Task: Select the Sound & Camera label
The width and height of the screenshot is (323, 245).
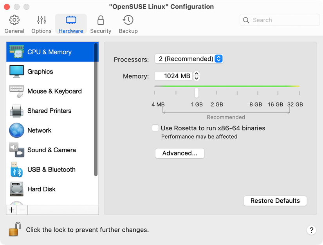Action: (52, 150)
